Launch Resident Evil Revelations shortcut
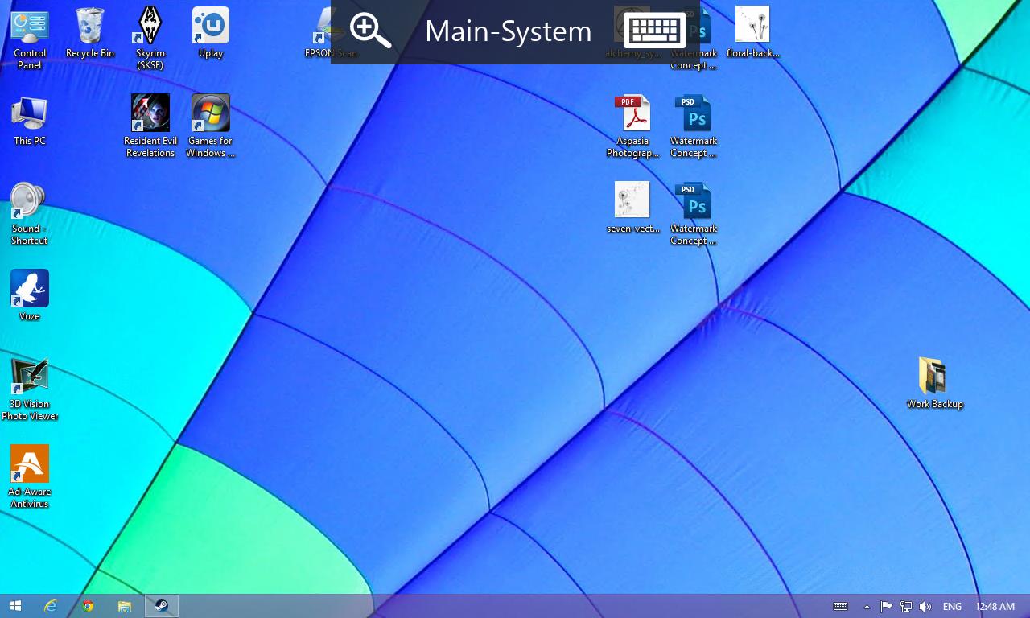This screenshot has width=1030, height=618. point(150,126)
